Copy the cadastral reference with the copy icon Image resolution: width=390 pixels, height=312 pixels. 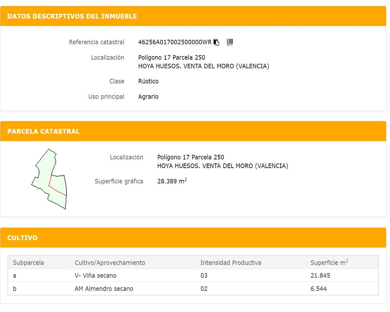(216, 42)
